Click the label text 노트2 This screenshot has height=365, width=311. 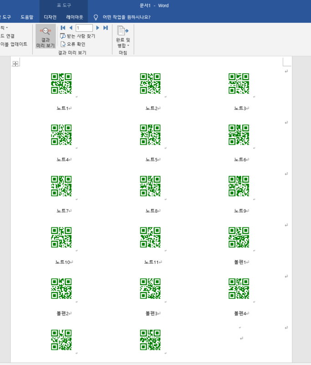click(x=152, y=108)
